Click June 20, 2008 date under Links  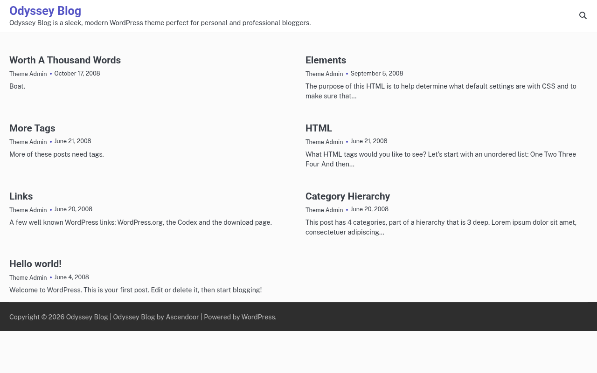[73, 209]
